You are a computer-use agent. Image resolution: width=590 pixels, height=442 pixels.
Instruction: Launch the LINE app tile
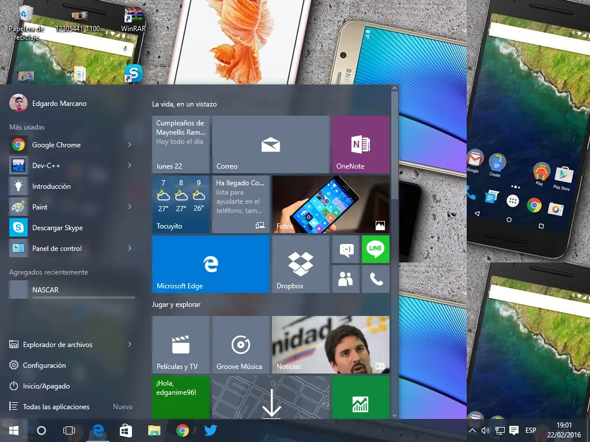coord(376,249)
